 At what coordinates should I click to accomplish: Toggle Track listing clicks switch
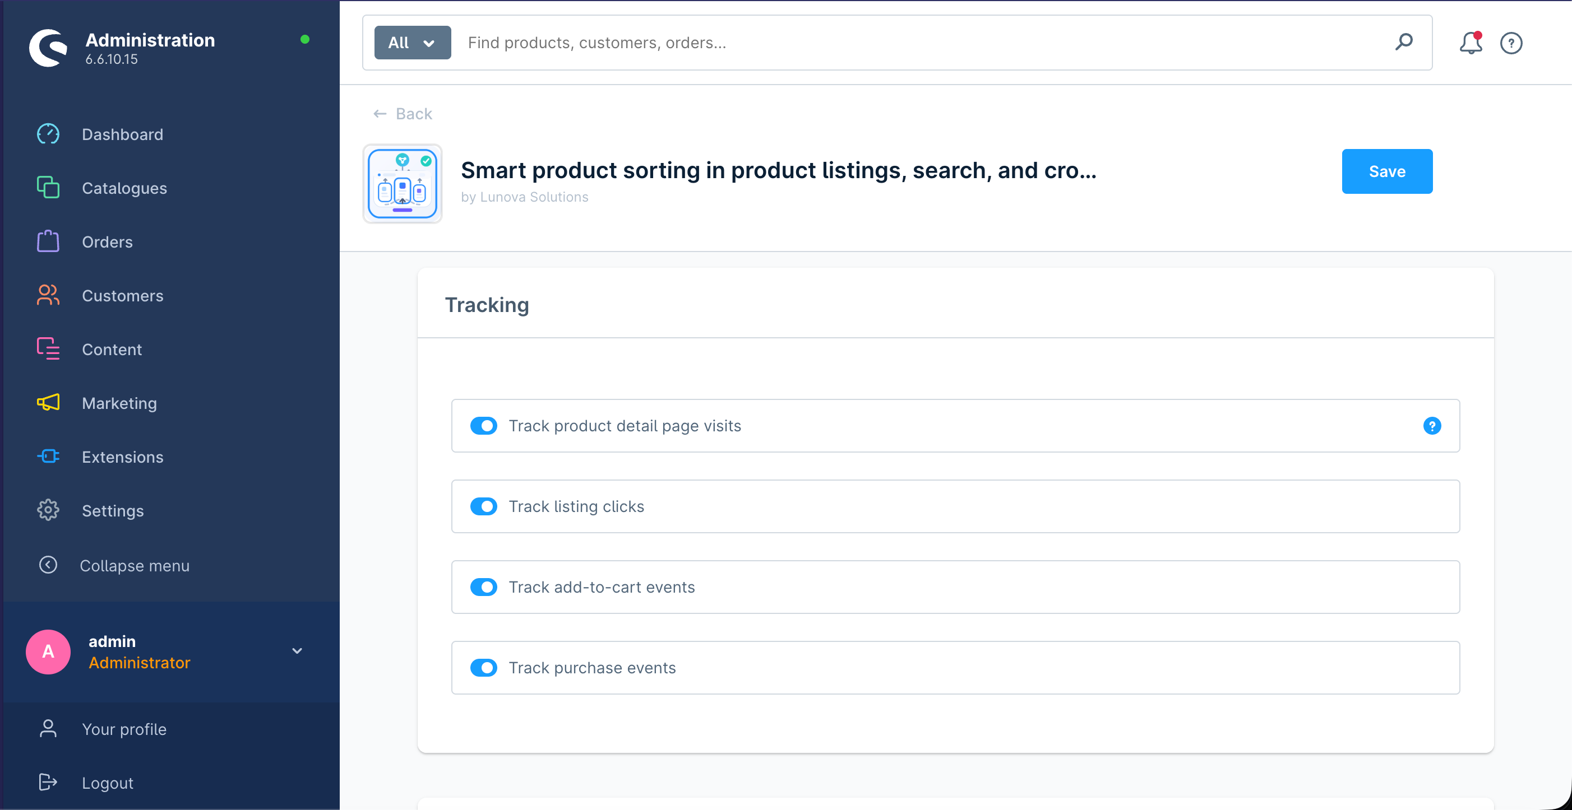pyautogui.click(x=483, y=506)
